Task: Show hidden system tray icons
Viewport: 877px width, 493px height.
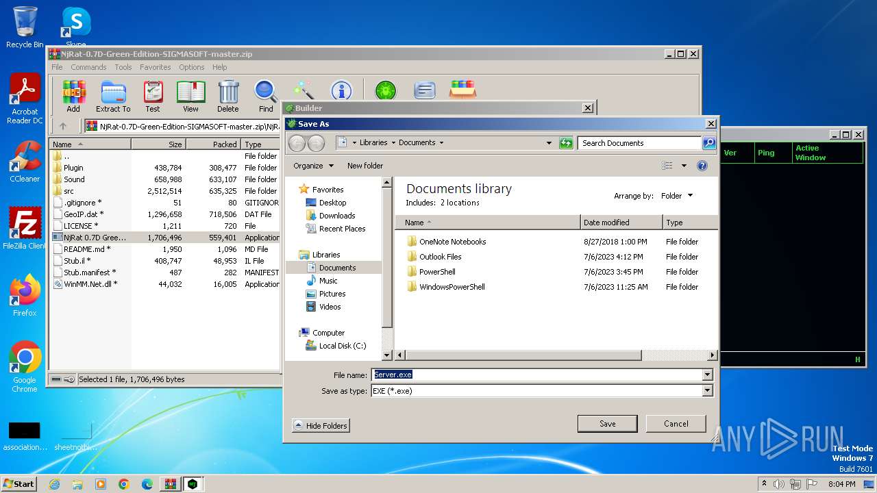Action: 764,484
